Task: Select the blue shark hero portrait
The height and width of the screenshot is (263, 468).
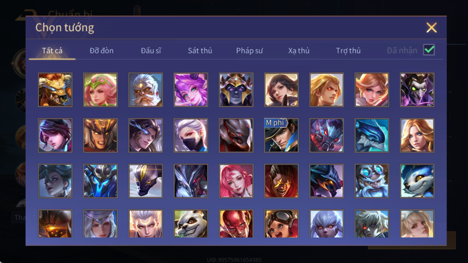Action: [x=372, y=135]
